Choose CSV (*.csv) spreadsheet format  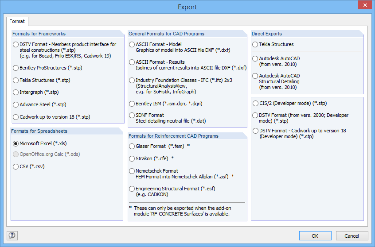(16, 166)
